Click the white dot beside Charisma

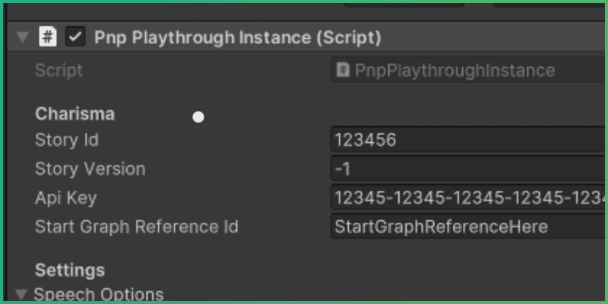(x=198, y=117)
